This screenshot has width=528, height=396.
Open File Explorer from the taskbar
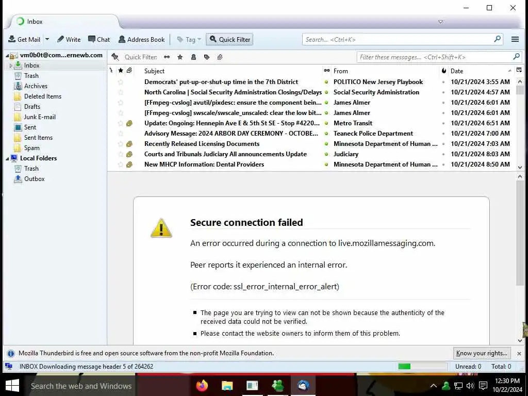[227, 386]
